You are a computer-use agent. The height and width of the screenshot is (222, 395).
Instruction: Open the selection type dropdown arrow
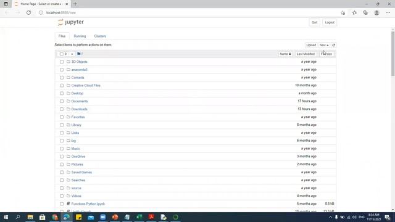[x=72, y=54]
